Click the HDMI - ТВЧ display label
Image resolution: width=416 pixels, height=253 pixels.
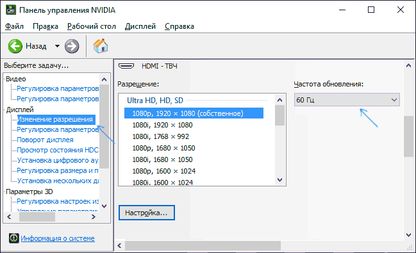(160, 66)
